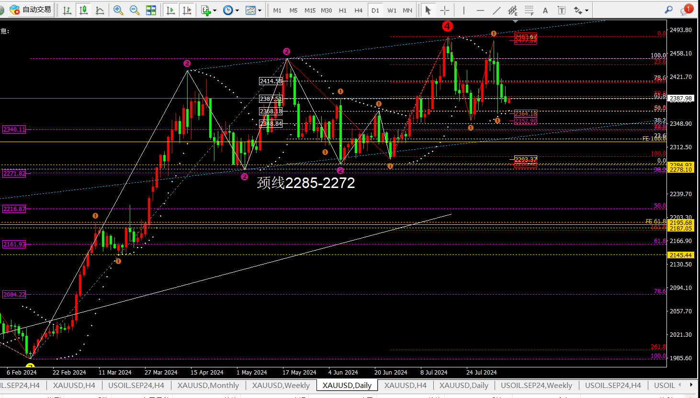Image resolution: width=700 pixels, height=398 pixels.
Task: Switch chart to candlestick mode
Action: 83,10
